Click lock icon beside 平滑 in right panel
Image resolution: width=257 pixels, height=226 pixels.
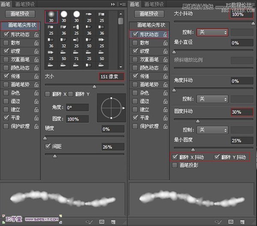(x=165, y=118)
